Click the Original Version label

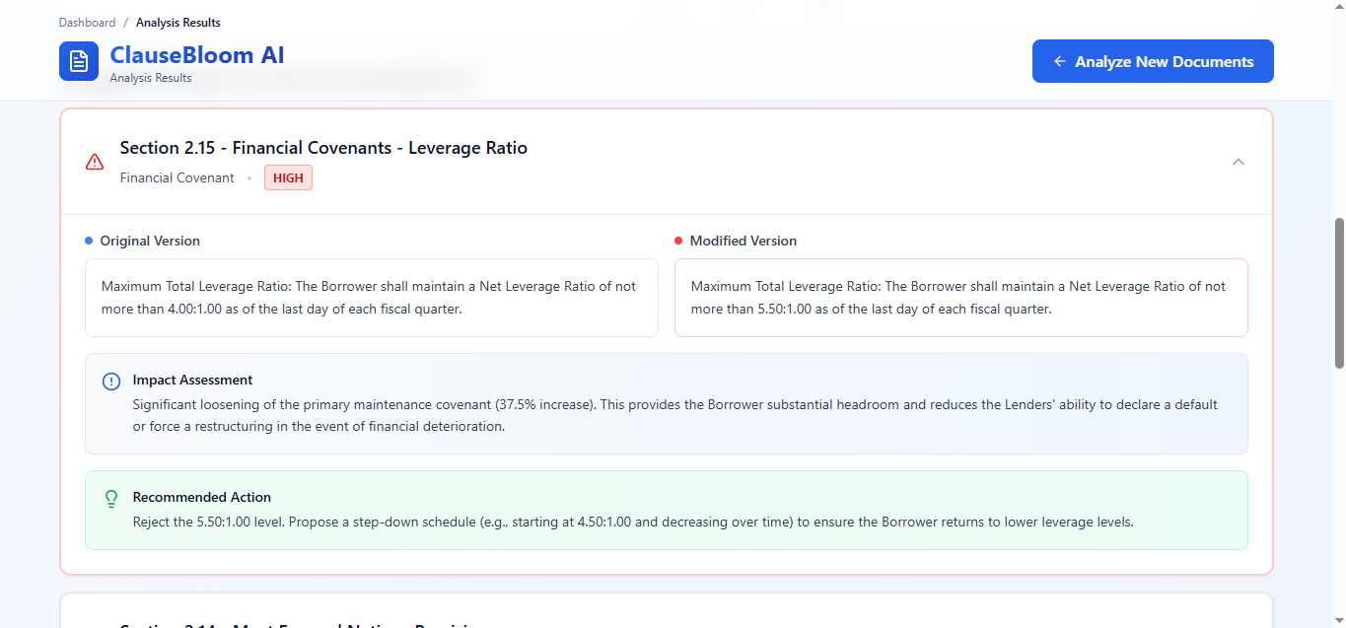(150, 241)
